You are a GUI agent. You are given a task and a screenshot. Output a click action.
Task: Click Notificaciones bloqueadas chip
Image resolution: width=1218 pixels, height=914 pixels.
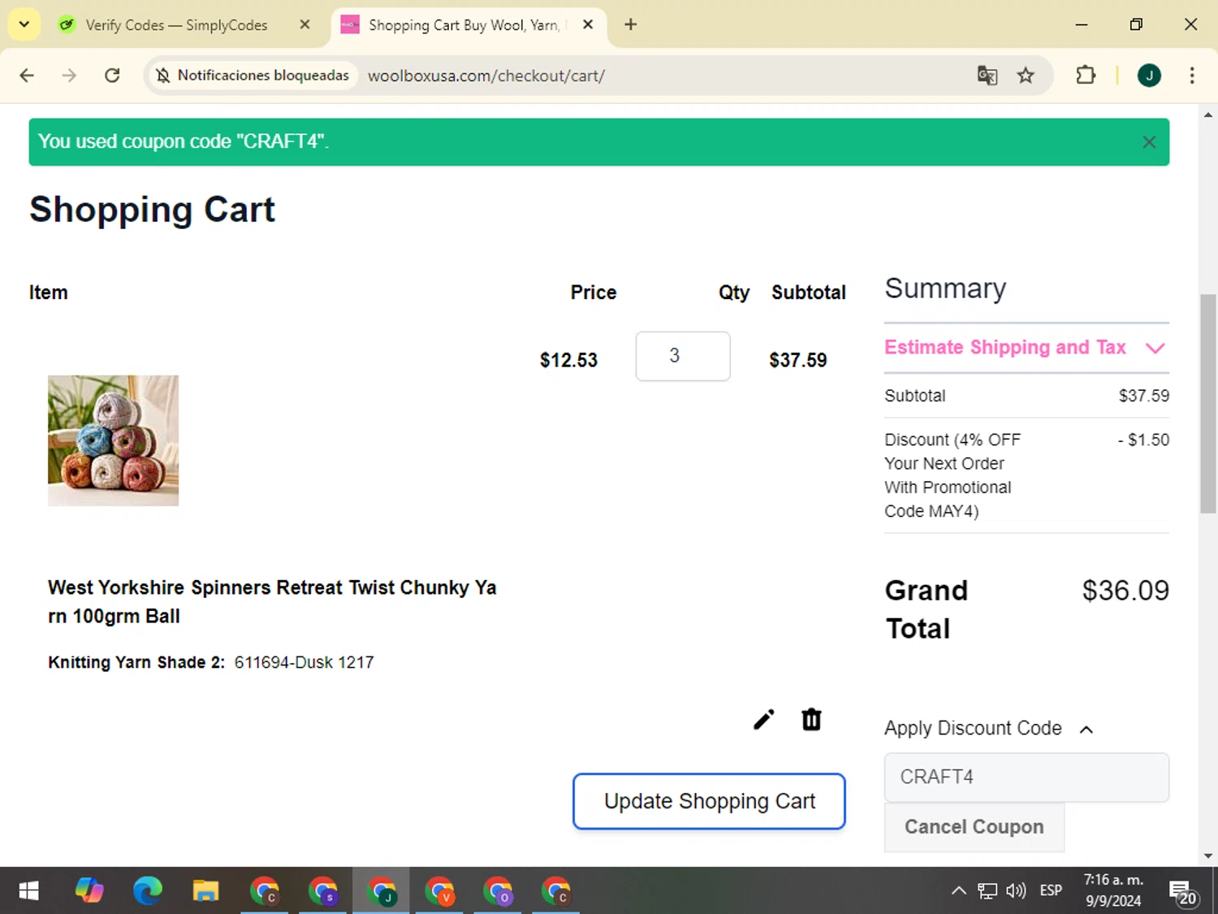tap(253, 76)
